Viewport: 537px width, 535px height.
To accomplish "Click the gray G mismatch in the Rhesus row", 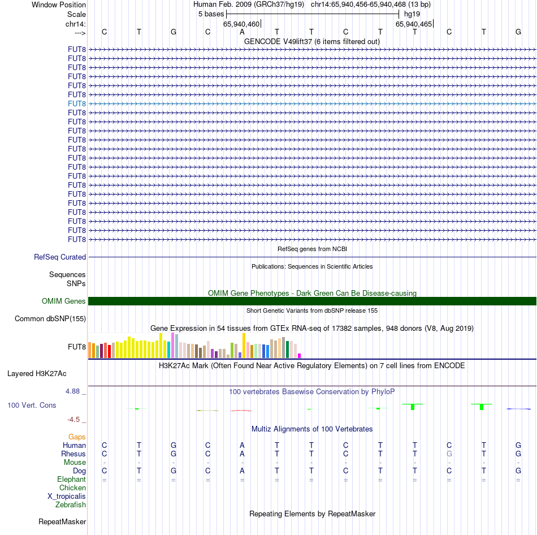I will click(449, 454).
